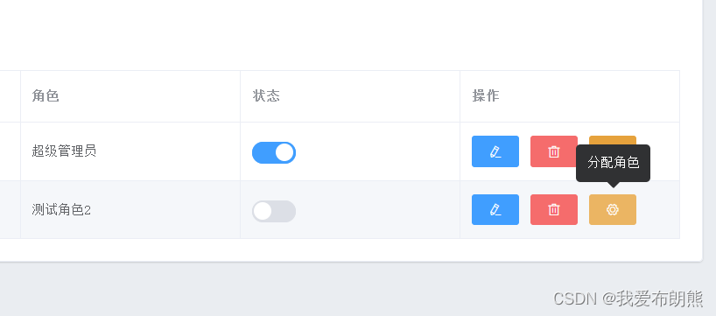Click the orange button behind the 分配角色 tooltip
Screen dimensions: 716x316
click(613, 140)
